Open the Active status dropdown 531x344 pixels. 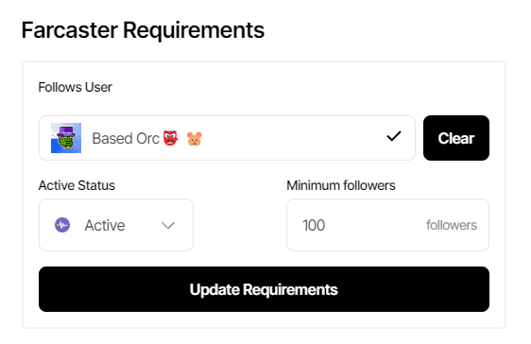(x=116, y=225)
